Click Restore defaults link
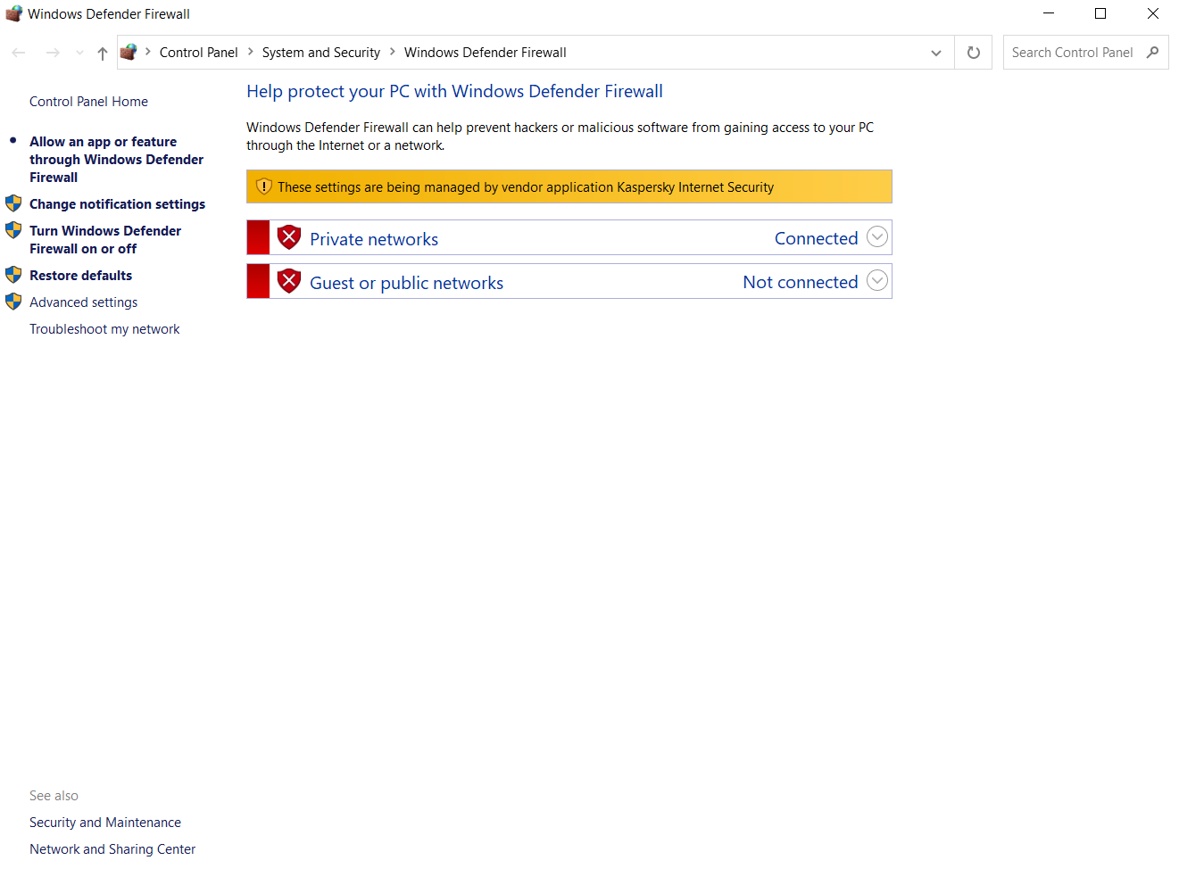Viewport: 1179px width, 877px height. coord(80,276)
